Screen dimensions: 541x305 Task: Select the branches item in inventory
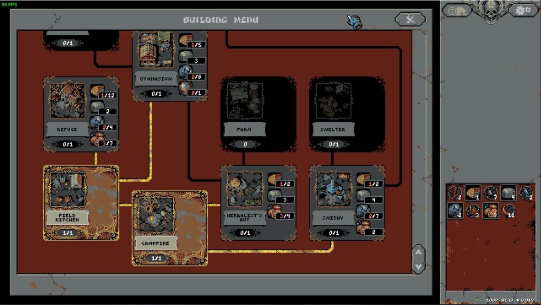(x=455, y=193)
